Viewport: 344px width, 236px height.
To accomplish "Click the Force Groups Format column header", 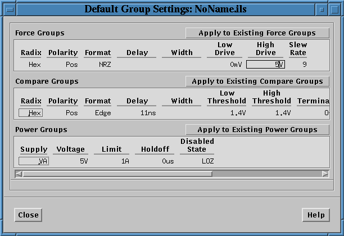I will [x=98, y=53].
